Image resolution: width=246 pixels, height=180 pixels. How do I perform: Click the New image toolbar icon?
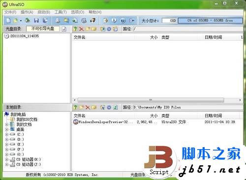coord(8,21)
